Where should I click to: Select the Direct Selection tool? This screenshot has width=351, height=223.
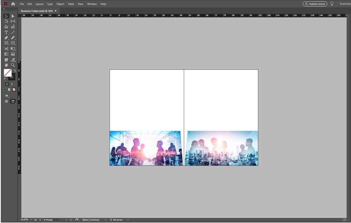13,16
